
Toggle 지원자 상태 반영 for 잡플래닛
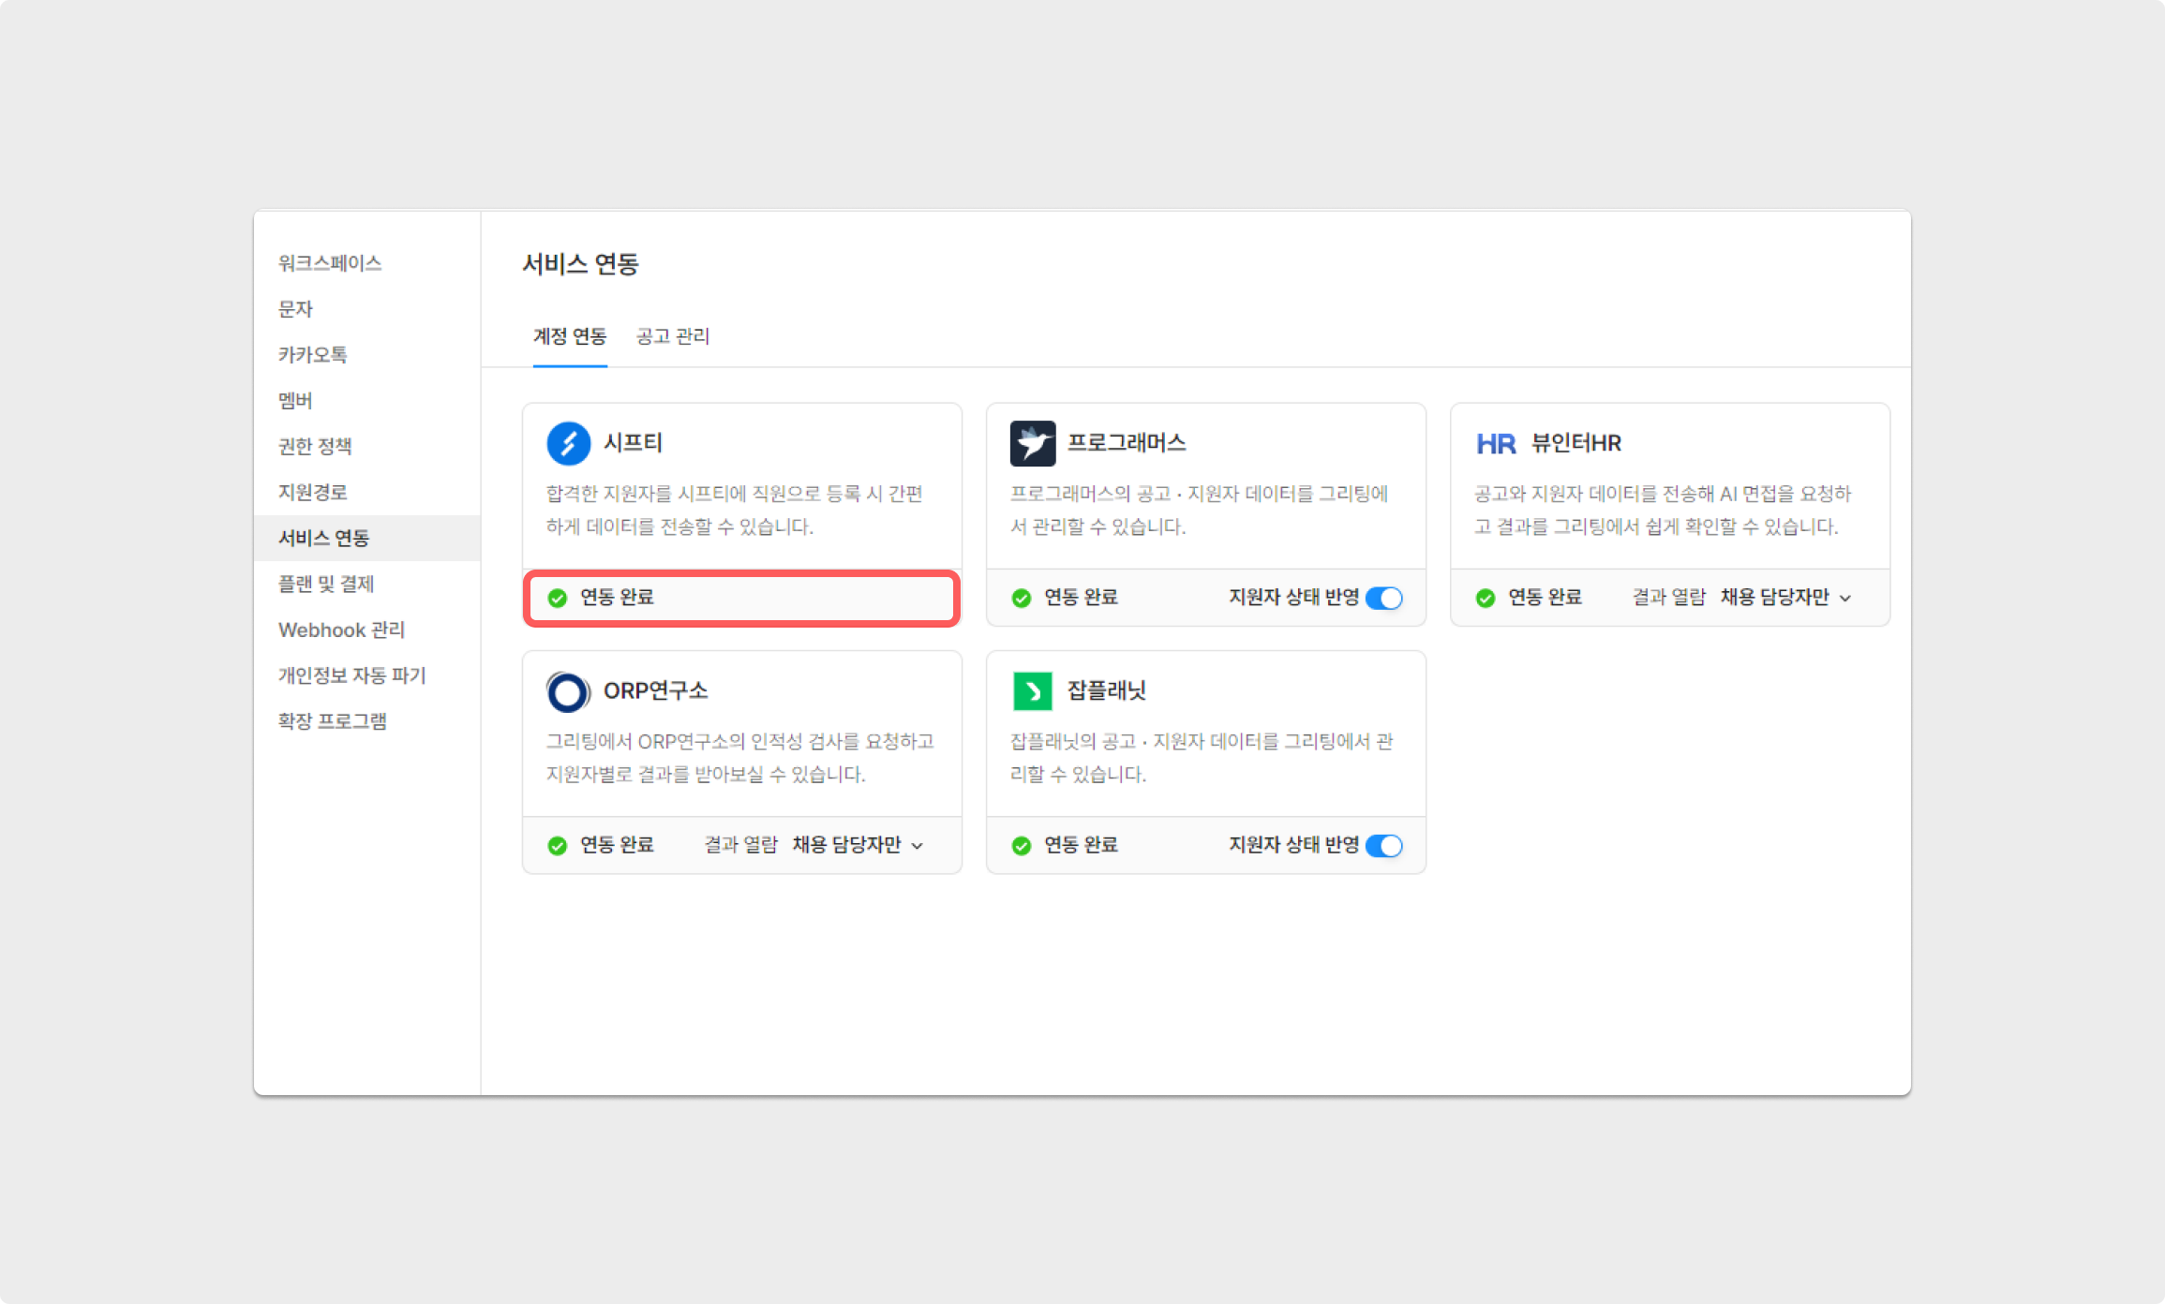point(1383,846)
